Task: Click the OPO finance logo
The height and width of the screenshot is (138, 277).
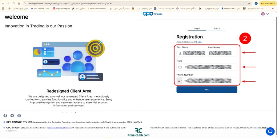Action: coord(152,14)
